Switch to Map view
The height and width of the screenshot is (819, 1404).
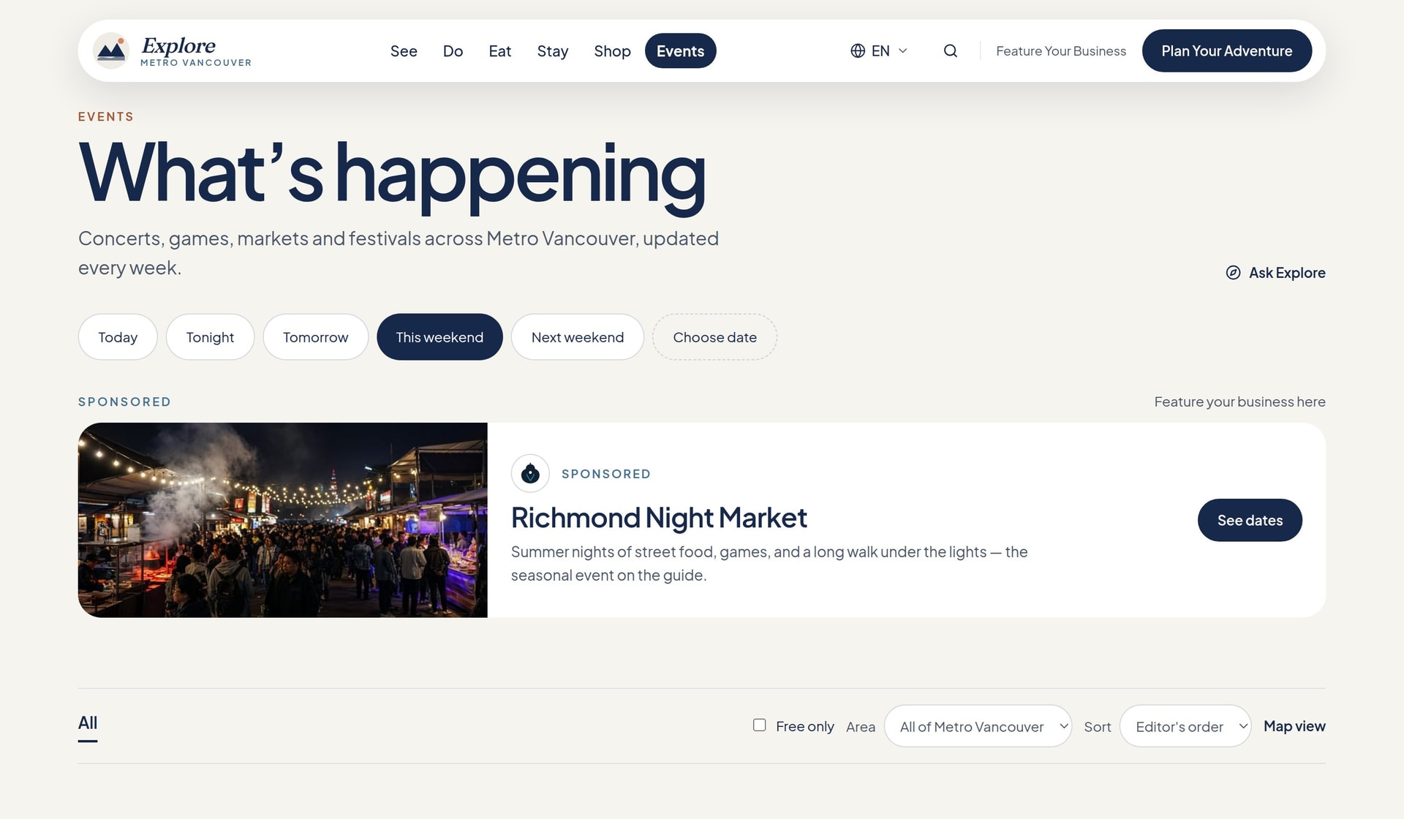tap(1294, 726)
